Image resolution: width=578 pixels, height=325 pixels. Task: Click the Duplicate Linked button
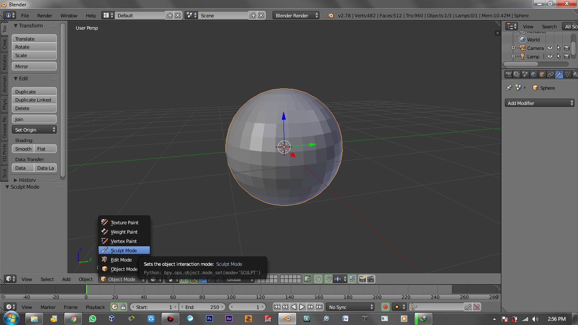(34, 100)
